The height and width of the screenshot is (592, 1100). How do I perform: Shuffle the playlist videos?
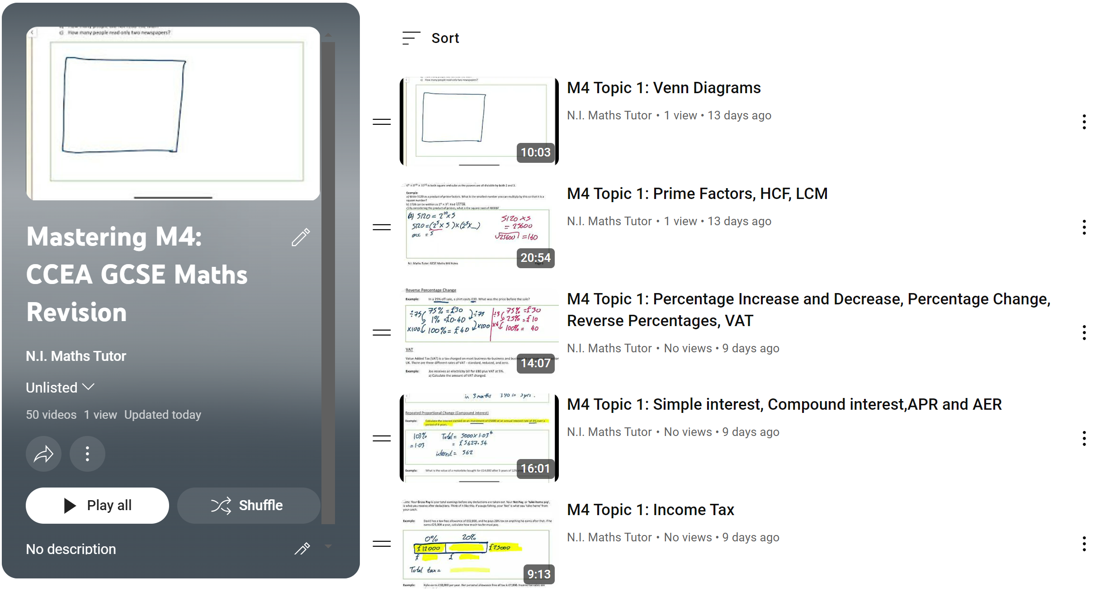[247, 504]
